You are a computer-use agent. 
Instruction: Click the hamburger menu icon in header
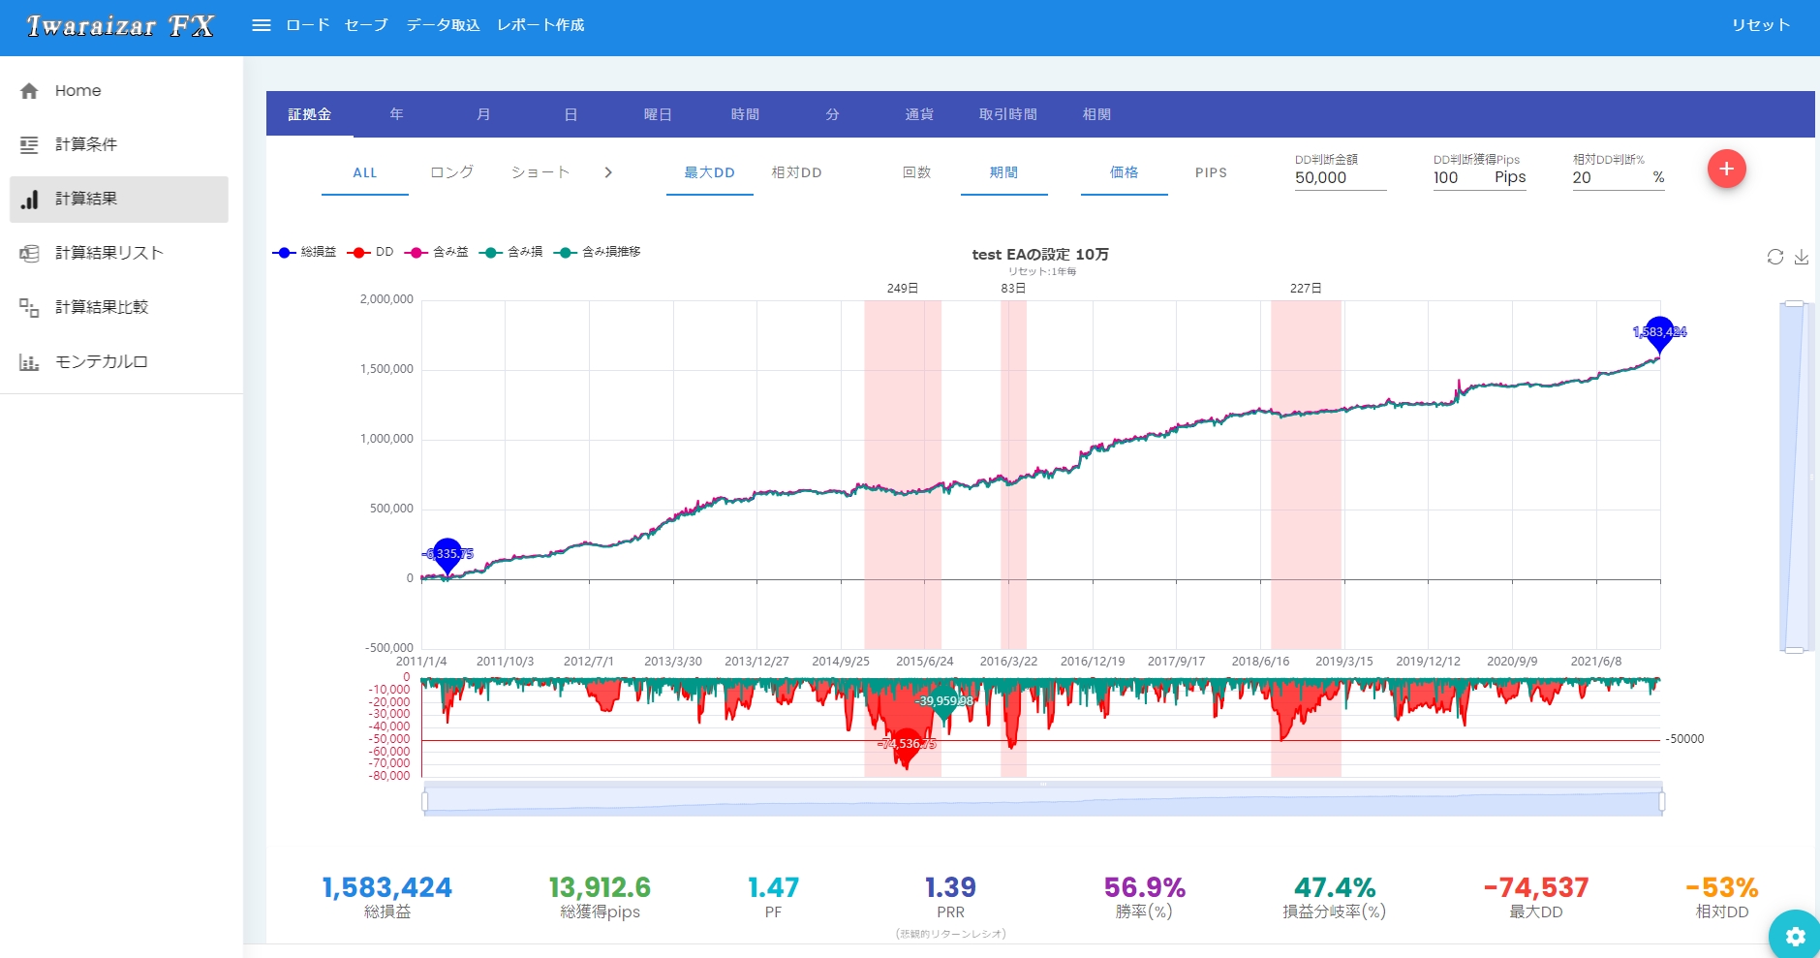coord(261,25)
